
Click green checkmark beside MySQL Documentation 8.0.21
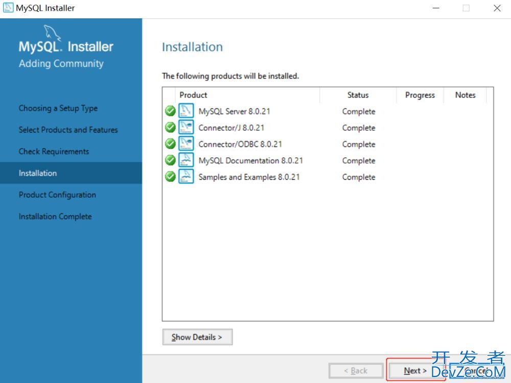point(170,160)
